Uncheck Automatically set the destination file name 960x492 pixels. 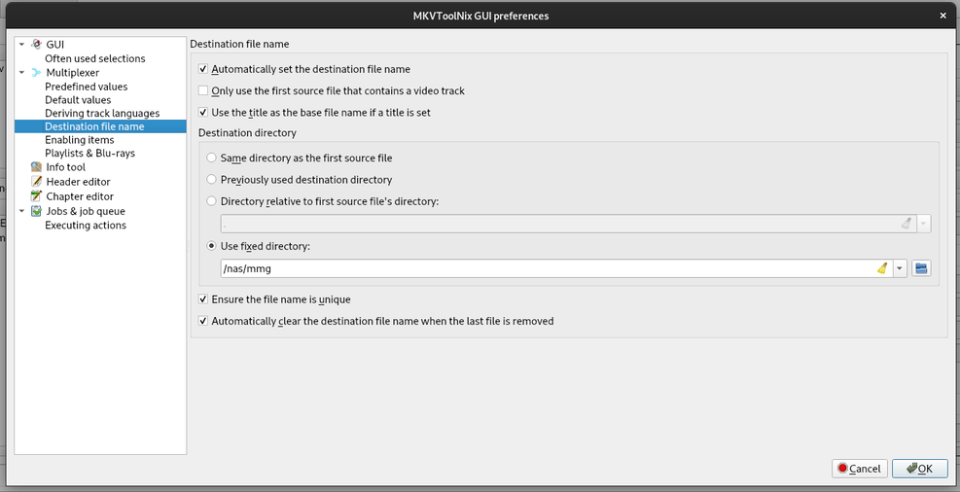pos(202,69)
